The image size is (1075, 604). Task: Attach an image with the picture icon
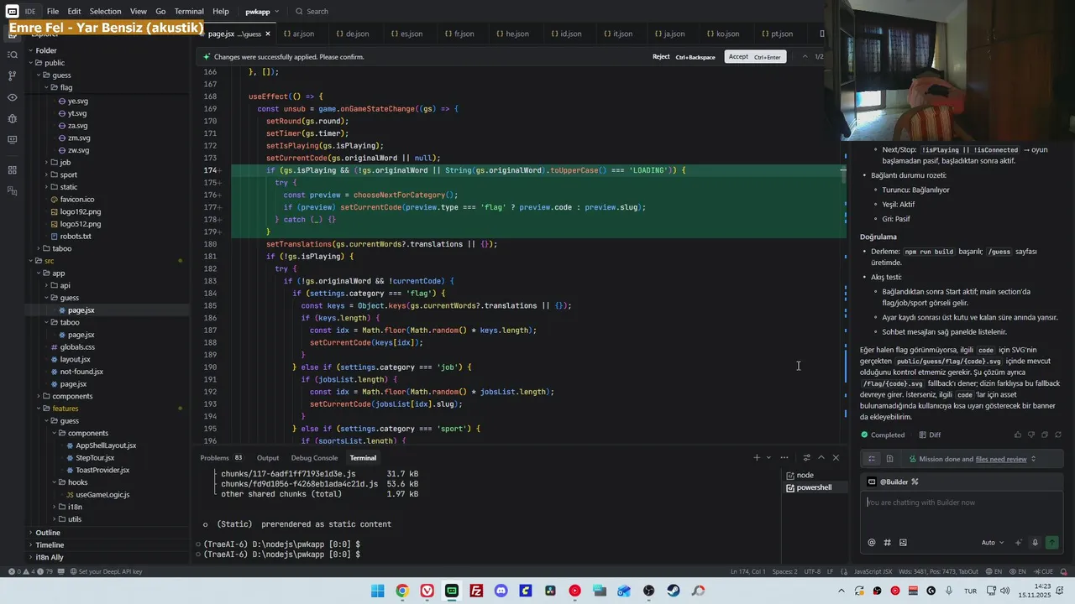903,543
